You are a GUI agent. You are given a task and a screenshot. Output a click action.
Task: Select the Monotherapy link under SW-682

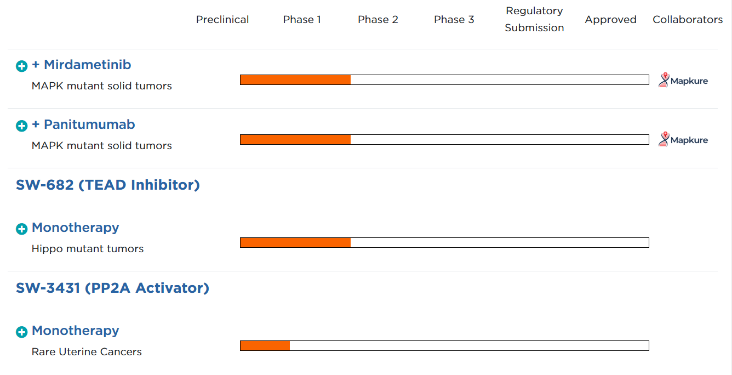tap(75, 228)
